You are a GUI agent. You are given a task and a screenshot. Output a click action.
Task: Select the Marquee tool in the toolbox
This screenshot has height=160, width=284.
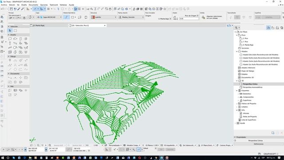click(15, 31)
